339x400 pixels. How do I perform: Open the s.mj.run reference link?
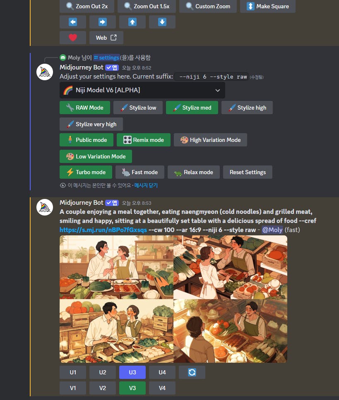(103, 230)
